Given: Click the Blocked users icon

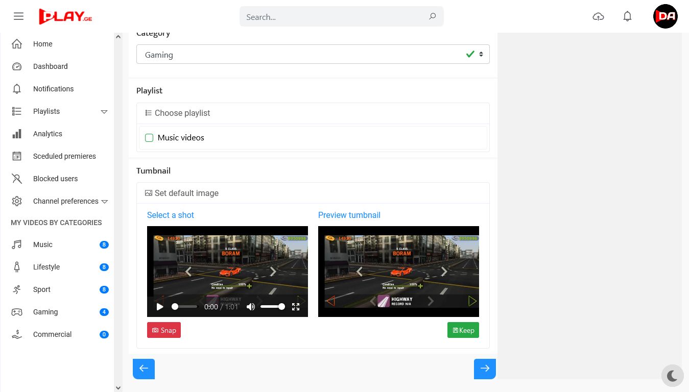Looking at the screenshot, I should (17, 179).
